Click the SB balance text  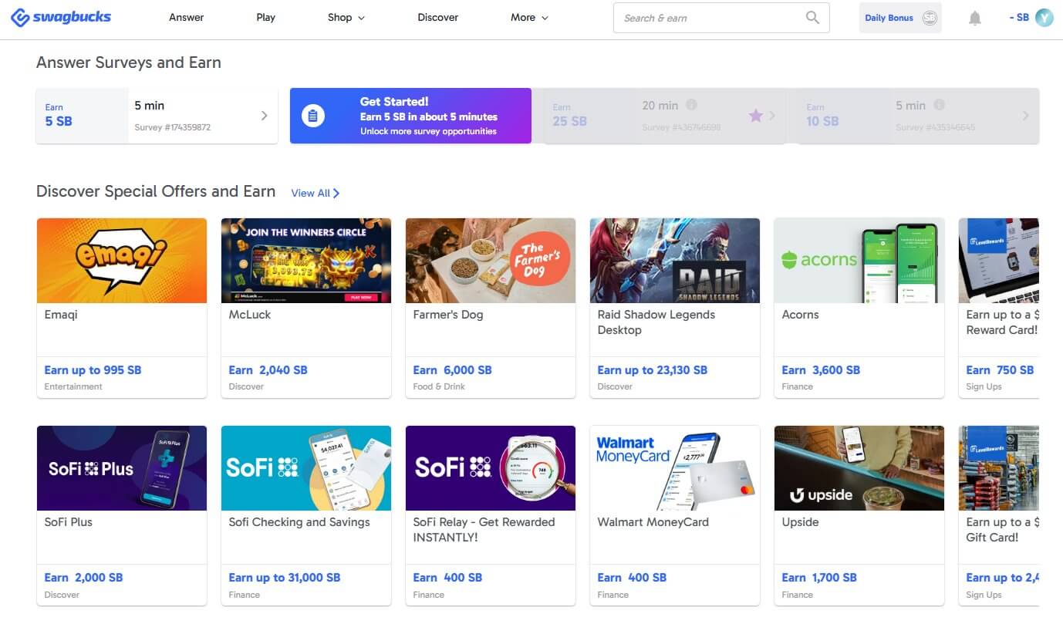tap(1019, 17)
